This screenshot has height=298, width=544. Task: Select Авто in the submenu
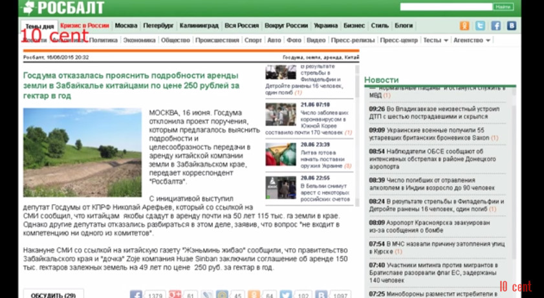(x=274, y=40)
